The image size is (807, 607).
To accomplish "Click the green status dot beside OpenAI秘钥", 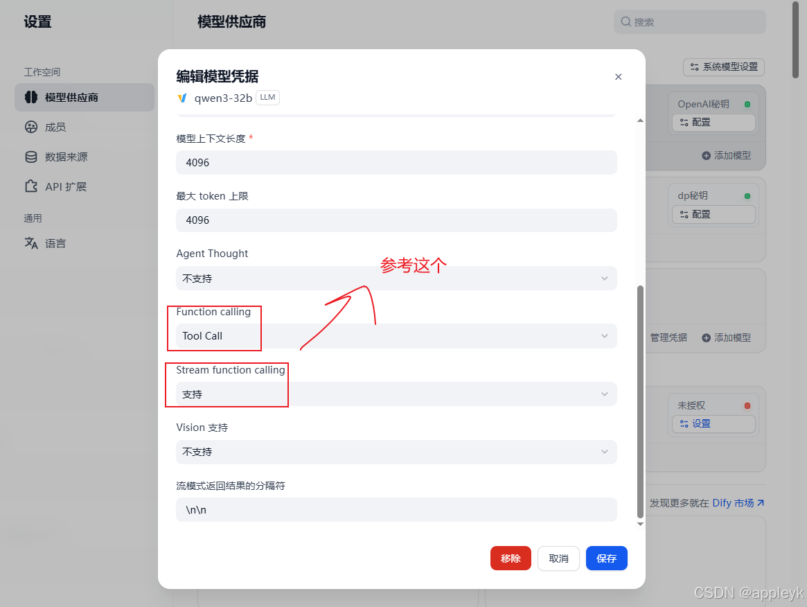I will click(x=747, y=104).
